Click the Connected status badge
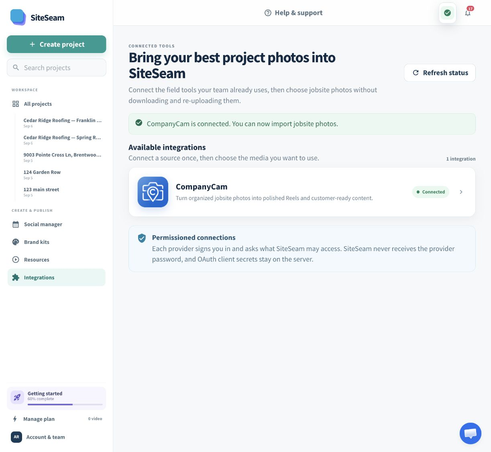Viewport: 491px width, 452px height. point(431,192)
